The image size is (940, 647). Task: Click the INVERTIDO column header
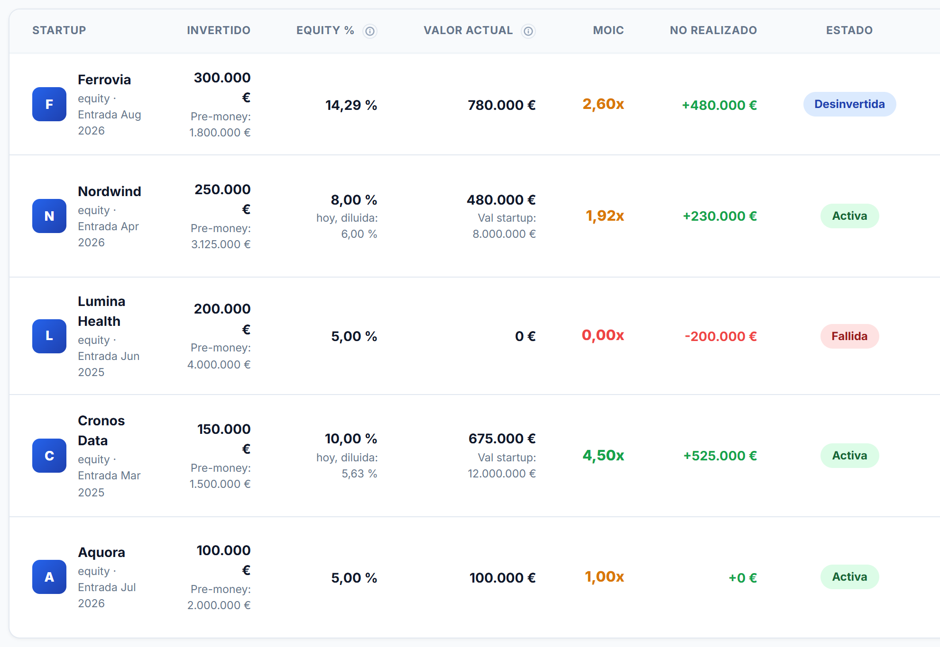[x=219, y=30]
